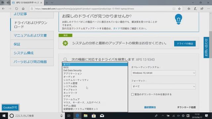
Task: Click the Edge icon on taskbar
Action: point(77,116)
